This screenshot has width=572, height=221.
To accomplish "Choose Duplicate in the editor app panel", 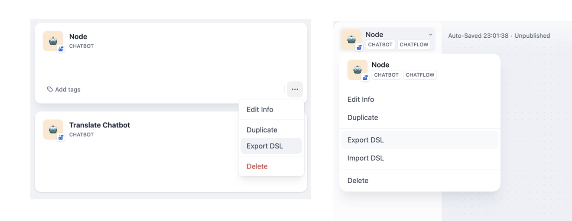I will point(363,117).
